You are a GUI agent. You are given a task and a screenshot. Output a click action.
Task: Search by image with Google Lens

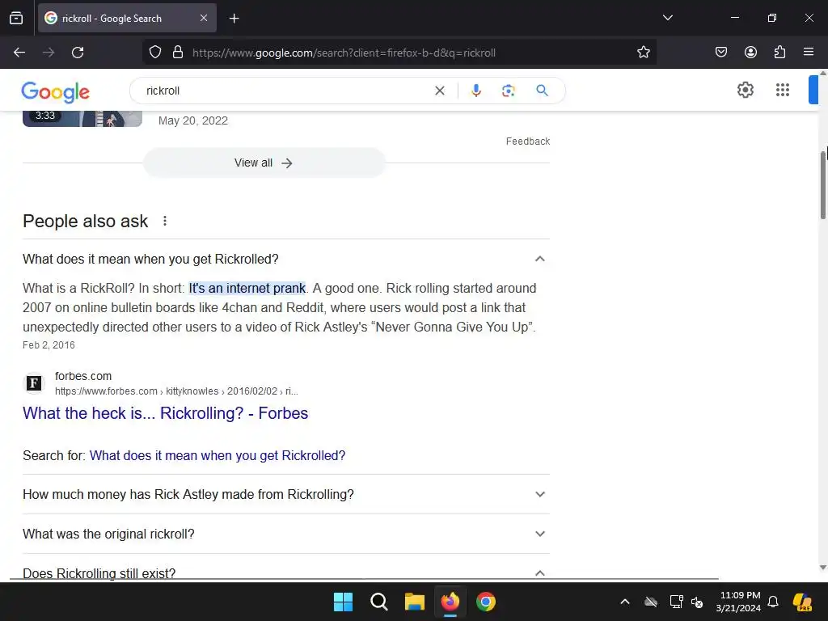[508, 91]
